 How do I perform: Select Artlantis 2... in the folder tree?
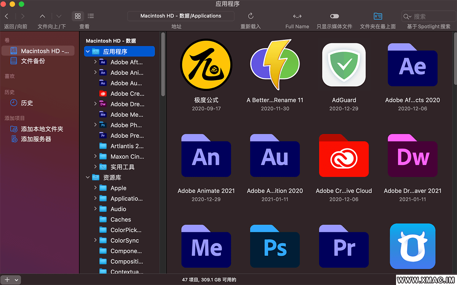click(x=121, y=146)
